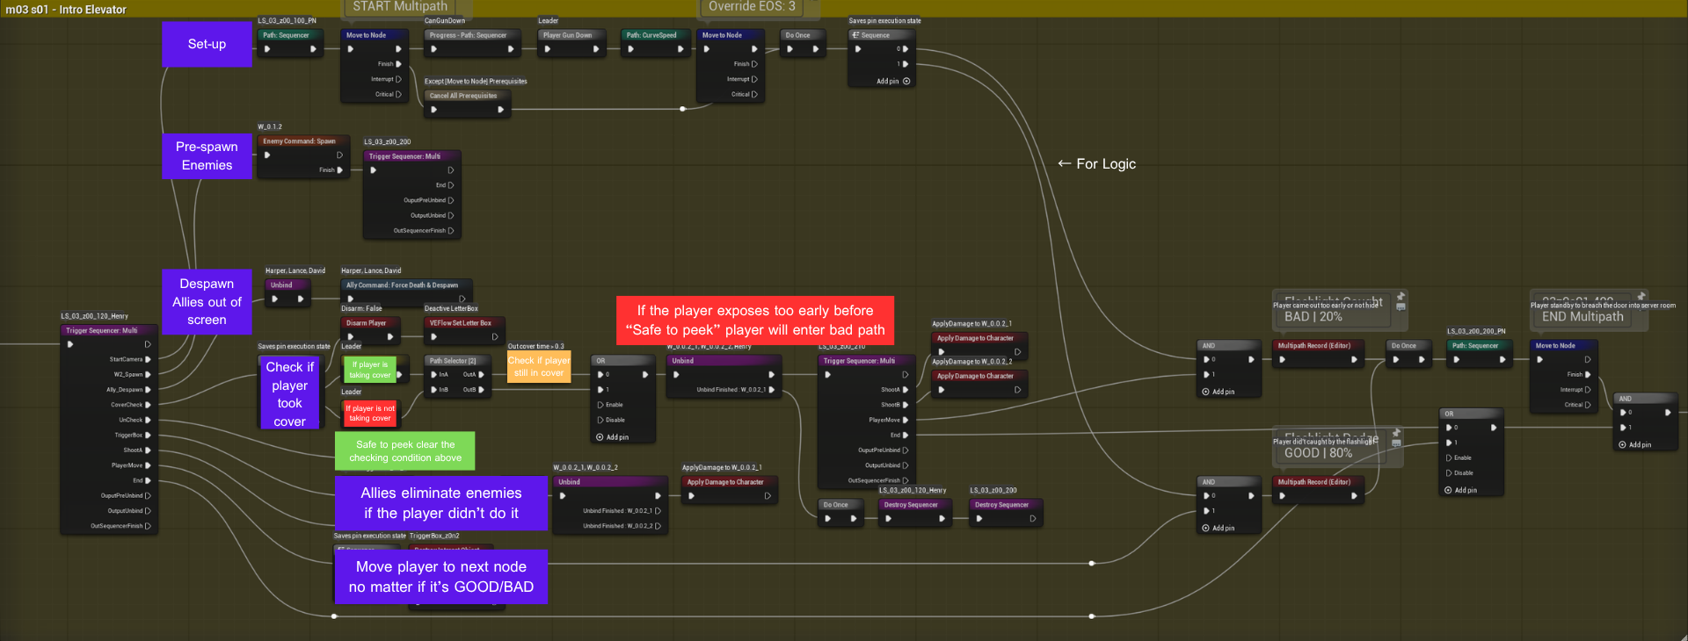Click Critical pin on Move to Node under Override EOS
This screenshot has width=1688, height=641.
pos(754,94)
